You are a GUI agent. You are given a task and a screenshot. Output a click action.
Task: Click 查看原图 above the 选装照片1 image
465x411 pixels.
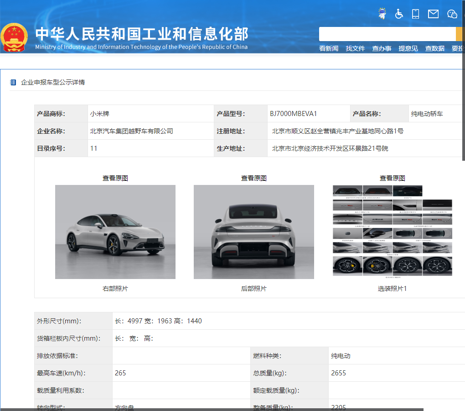[393, 178]
